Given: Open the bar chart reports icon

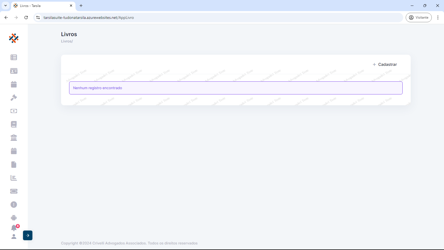Looking at the screenshot, I should pyautogui.click(x=14, y=178).
